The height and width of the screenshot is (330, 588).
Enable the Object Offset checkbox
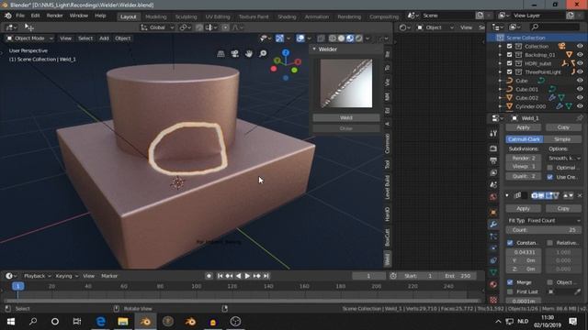pos(549,282)
